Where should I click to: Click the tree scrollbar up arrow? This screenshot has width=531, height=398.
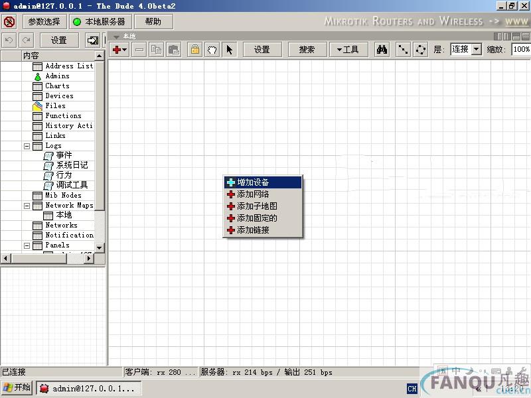tap(99, 56)
